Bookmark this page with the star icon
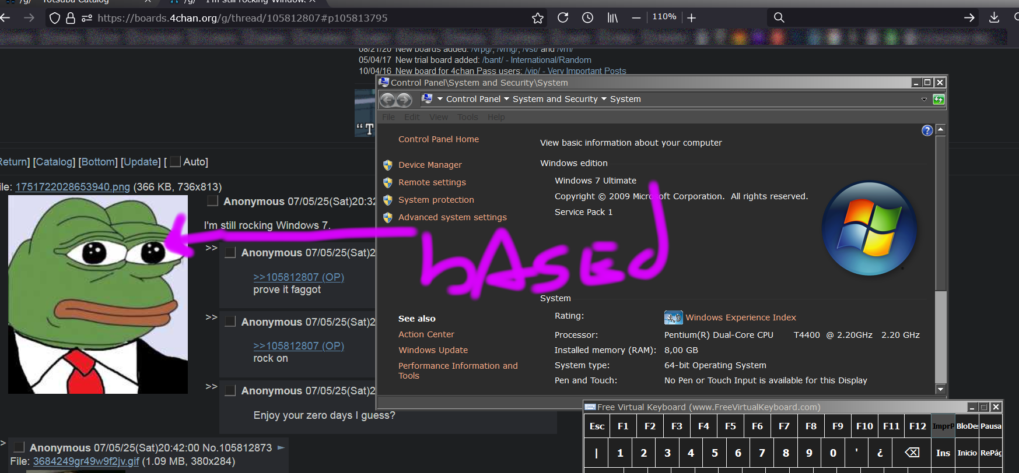 [538, 18]
